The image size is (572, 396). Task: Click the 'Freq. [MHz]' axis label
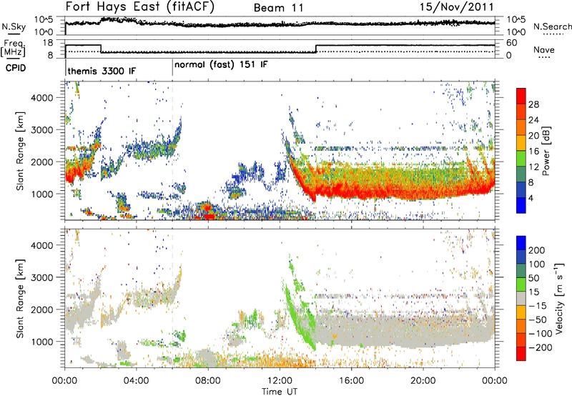tap(13, 49)
